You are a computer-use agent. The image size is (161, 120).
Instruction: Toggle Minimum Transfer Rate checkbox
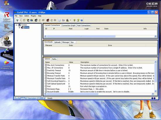(x=46, y=75)
